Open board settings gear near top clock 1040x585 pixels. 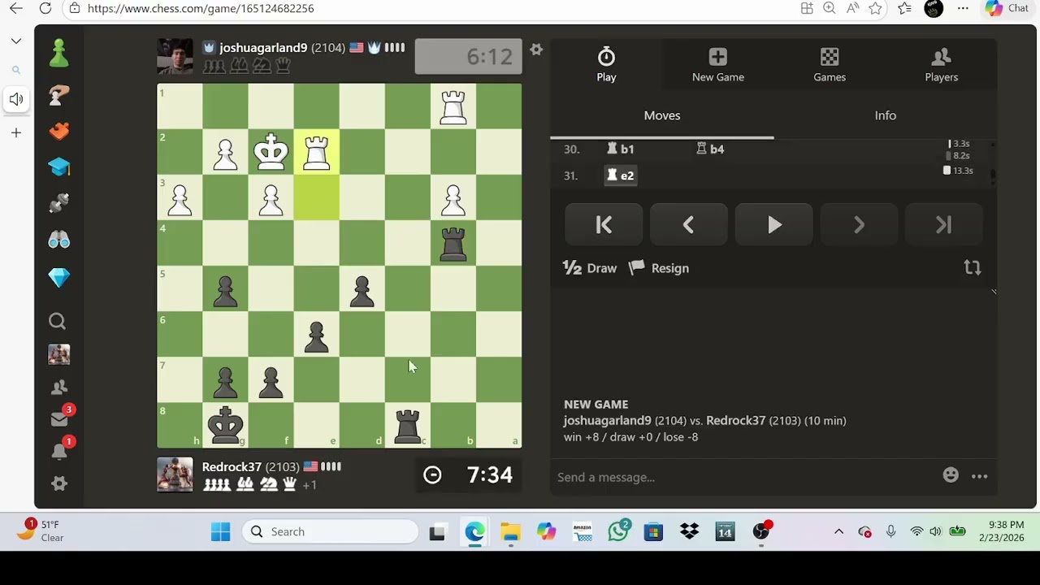click(536, 50)
